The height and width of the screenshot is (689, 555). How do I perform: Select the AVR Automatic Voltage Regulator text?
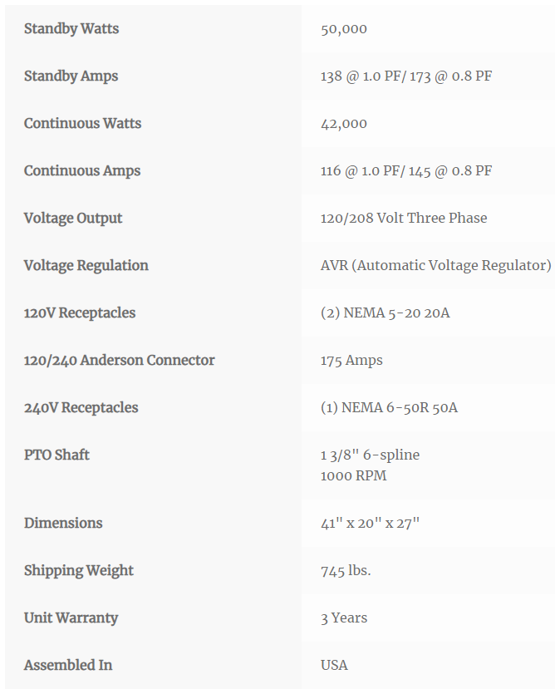(436, 266)
